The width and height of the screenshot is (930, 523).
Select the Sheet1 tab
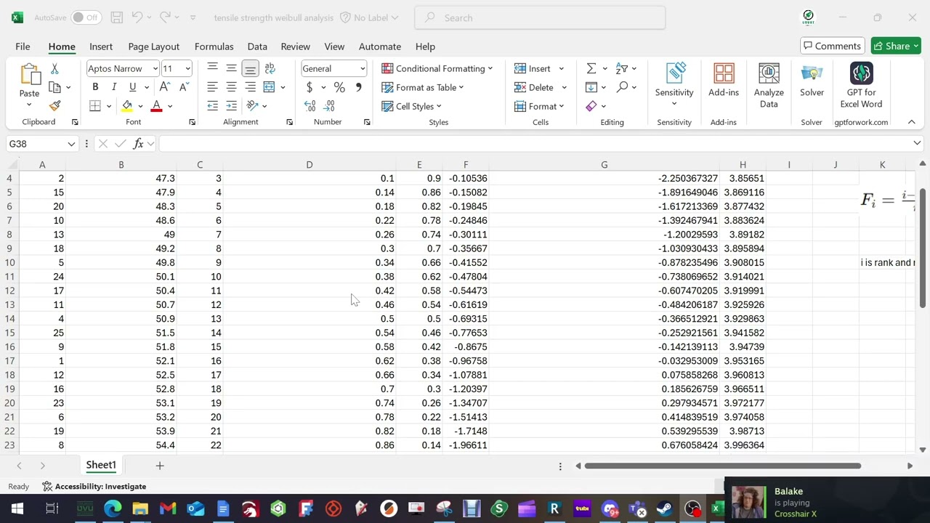click(101, 465)
